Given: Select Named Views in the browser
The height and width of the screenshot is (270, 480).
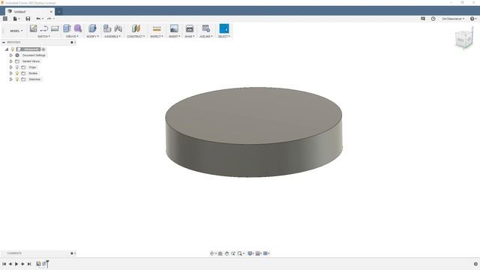Looking at the screenshot, I should (31, 61).
